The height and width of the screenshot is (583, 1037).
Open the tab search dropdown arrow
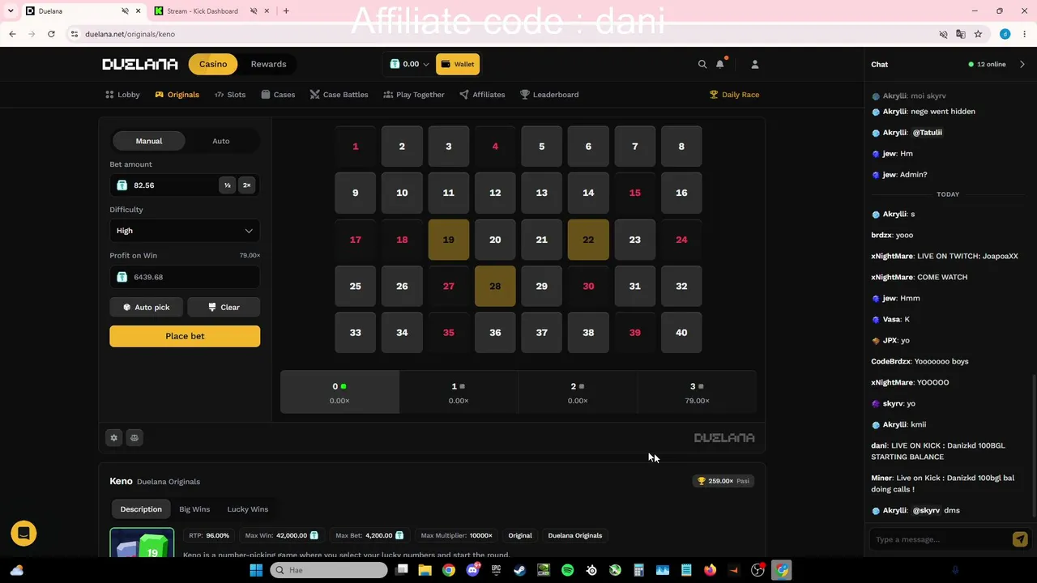click(x=11, y=11)
